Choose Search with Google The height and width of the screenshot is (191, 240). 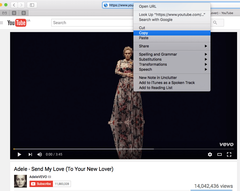[172, 20]
